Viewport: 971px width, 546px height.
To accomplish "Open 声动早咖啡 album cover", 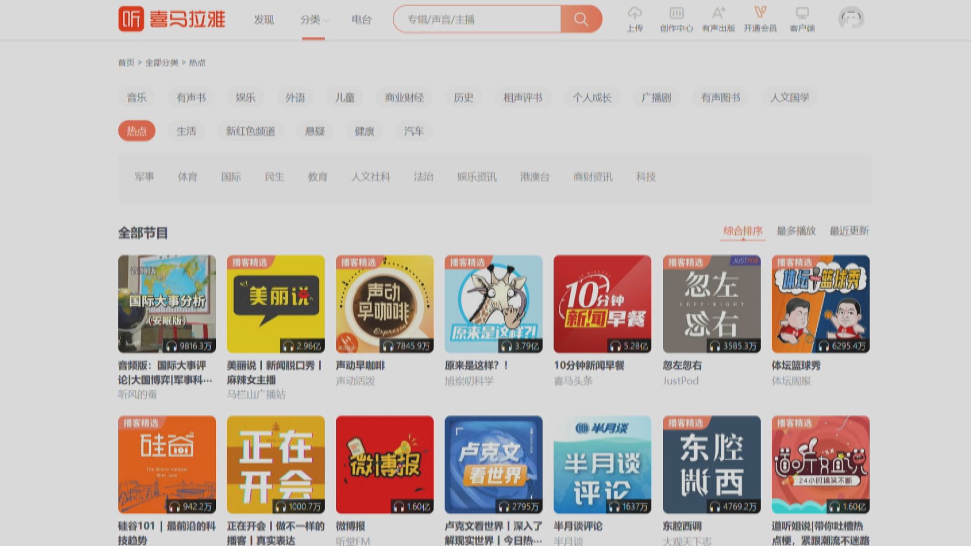I will click(x=385, y=304).
